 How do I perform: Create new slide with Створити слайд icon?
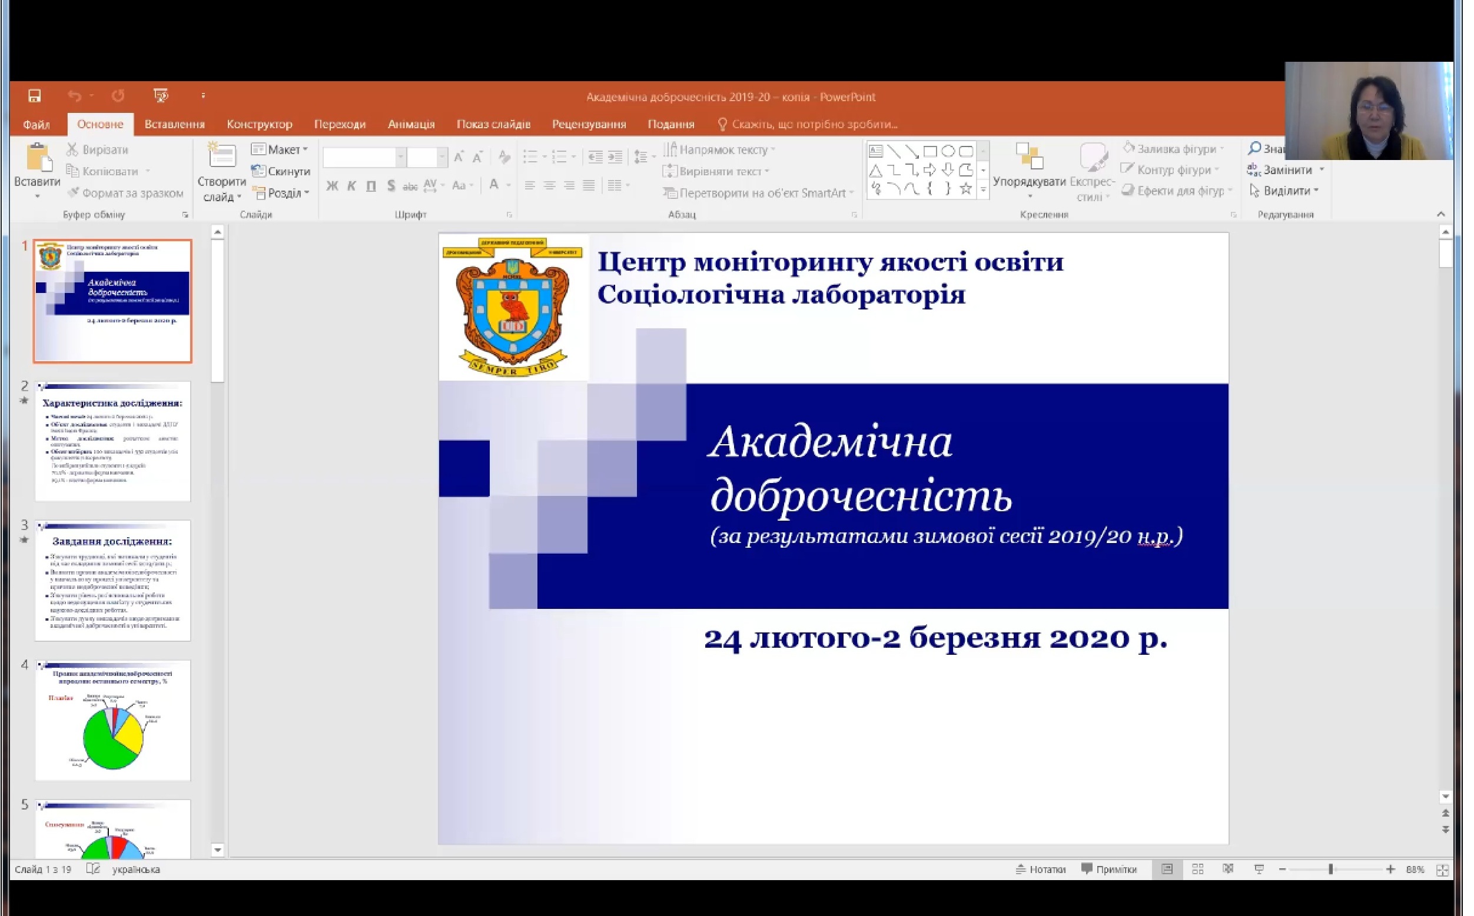coord(222,156)
